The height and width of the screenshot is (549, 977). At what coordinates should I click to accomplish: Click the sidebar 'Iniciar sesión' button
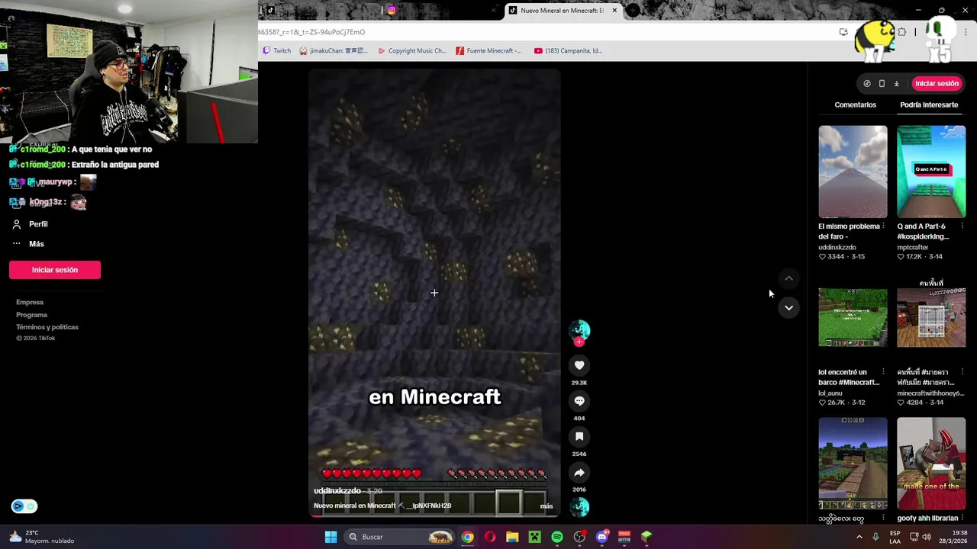pyautogui.click(x=55, y=270)
